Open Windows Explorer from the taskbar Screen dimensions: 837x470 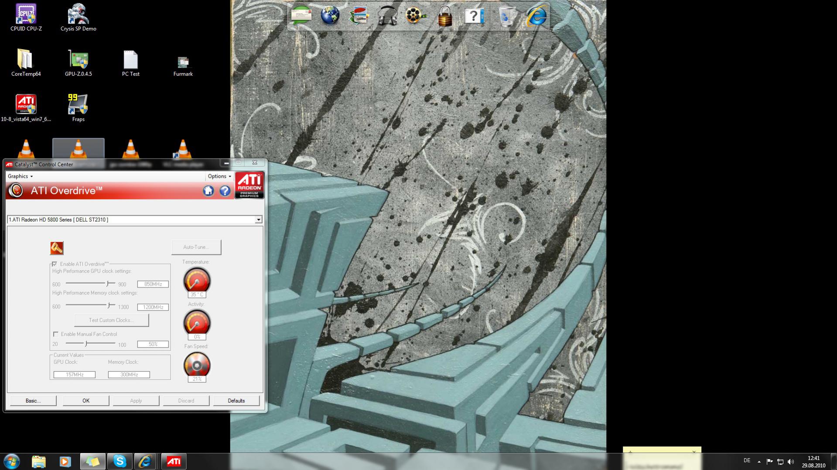pos(39,461)
